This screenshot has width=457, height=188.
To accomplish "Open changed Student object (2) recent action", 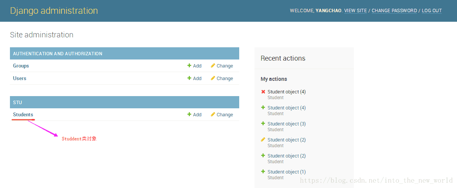I will coord(287,140).
